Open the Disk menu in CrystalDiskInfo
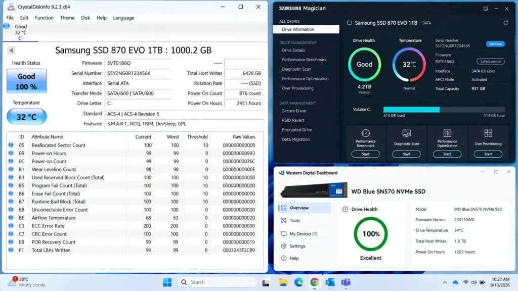 pos(85,18)
